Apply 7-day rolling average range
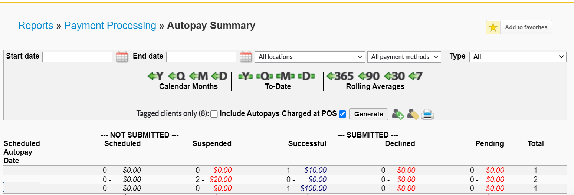The height and width of the screenshot is (195, 574). pos(416,76)
